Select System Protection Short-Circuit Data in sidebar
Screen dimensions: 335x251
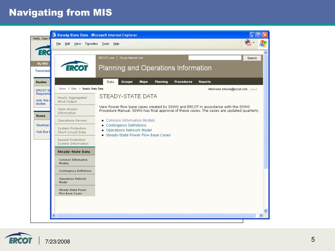coord(75,130)
